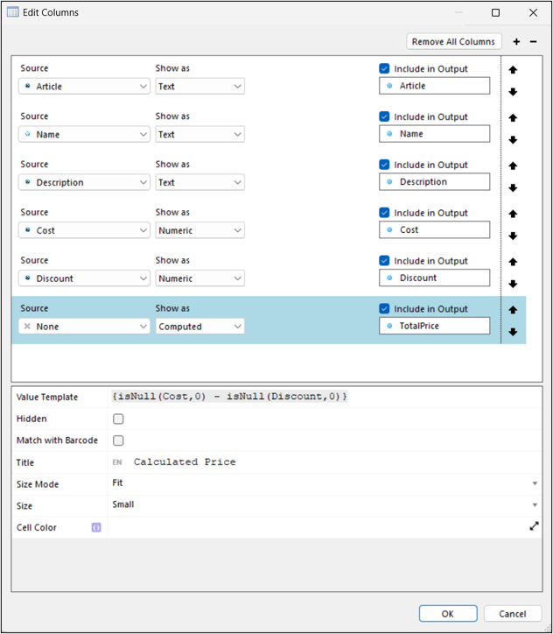Tick the Match with Barcode checkbox
This screenshot has width=553, height=634.
(x=118, y=440)
